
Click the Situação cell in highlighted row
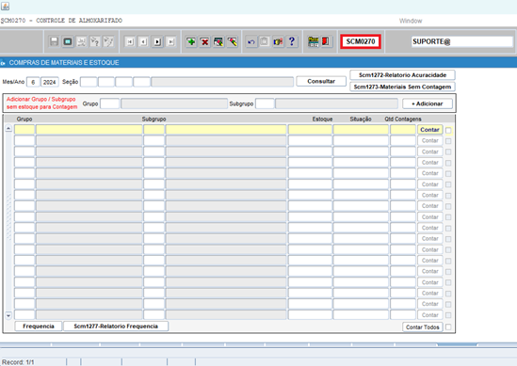coord(361,130)
